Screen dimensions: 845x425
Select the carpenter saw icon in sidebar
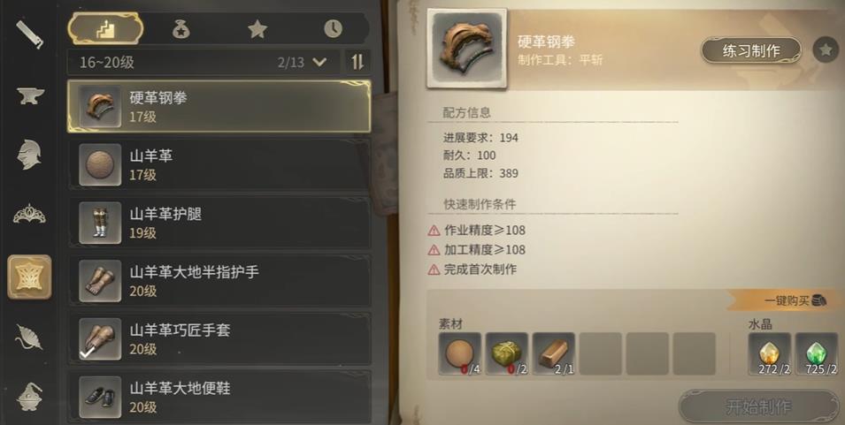29,34
